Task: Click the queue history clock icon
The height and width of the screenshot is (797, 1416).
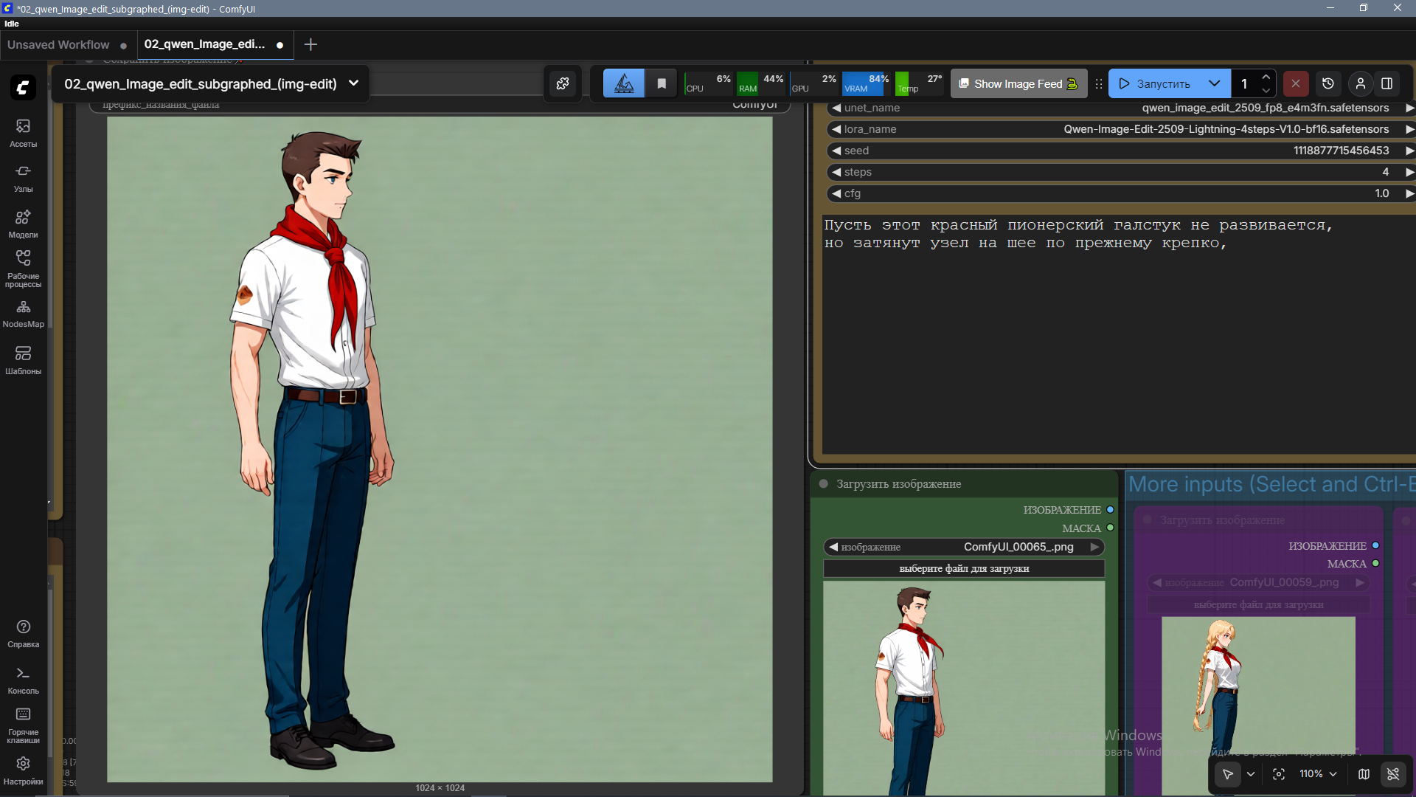Action: point(1328,83)
